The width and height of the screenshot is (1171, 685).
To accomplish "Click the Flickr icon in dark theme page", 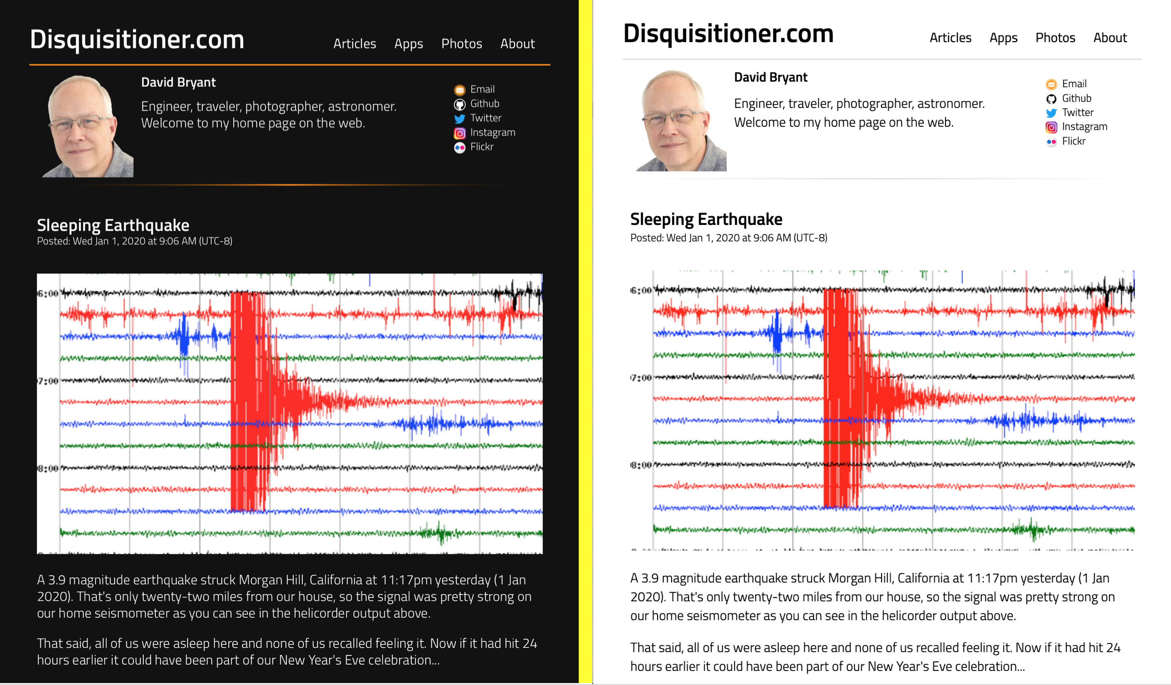I will coord(459,148).
